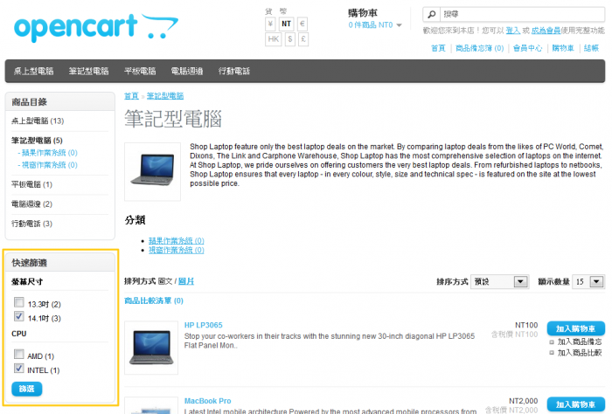Select 電腦週邊 (2) in category sidebar
Image resolution: width=612 pixels, height=414 pixels.
pyautogui.click(x=31, y=204)
